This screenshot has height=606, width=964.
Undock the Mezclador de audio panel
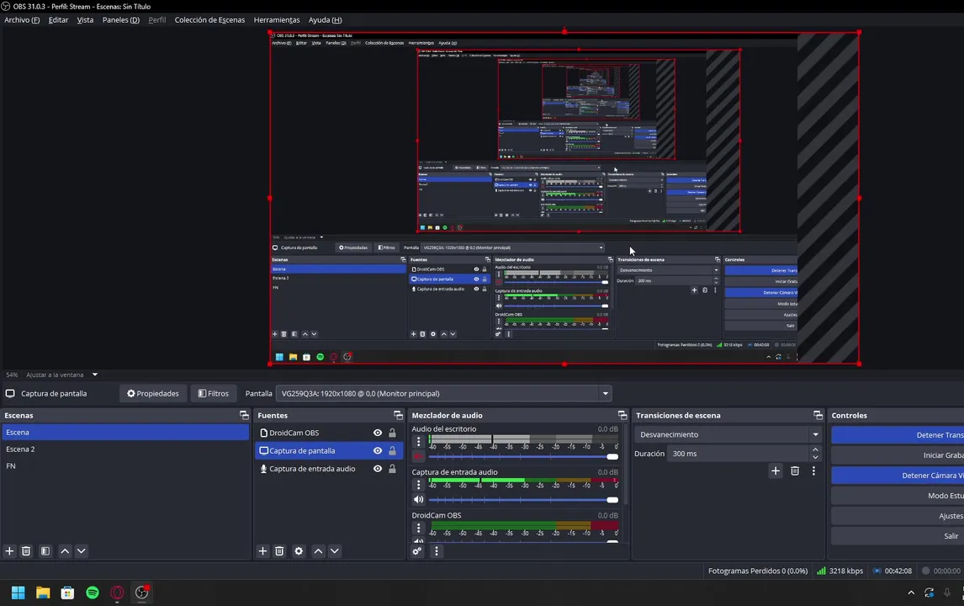(x=622, y=415)
